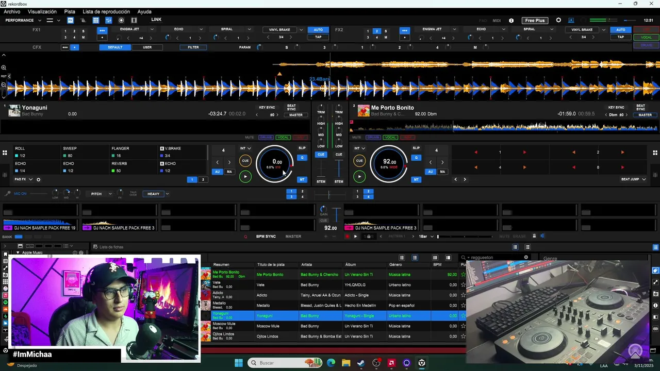Image resolution: width=660 pixels, height=371 pixels.
Task: Open the Pista menu
Action: click(70, 11)
